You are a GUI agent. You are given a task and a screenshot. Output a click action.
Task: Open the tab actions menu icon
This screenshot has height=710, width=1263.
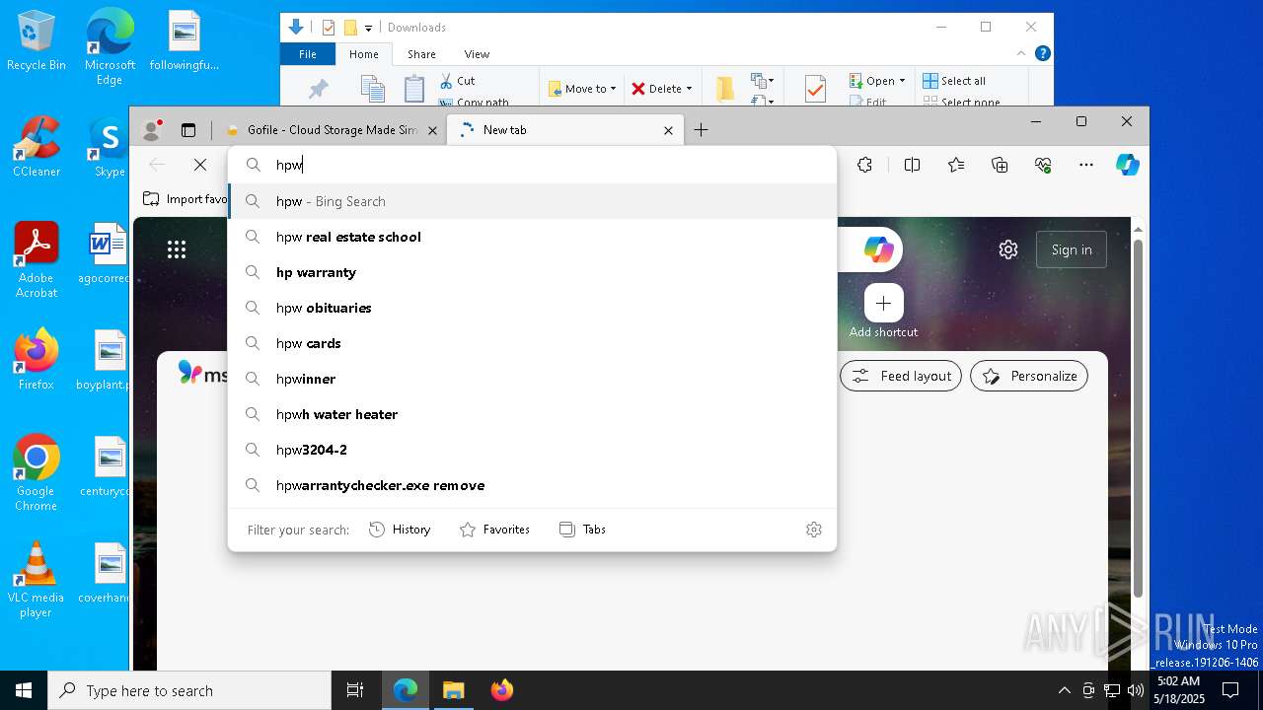click(x=188, y=130)
